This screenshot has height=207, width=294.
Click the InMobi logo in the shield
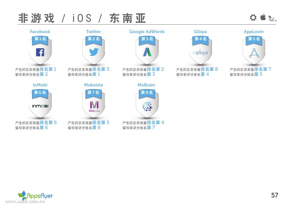click(40, 106)
